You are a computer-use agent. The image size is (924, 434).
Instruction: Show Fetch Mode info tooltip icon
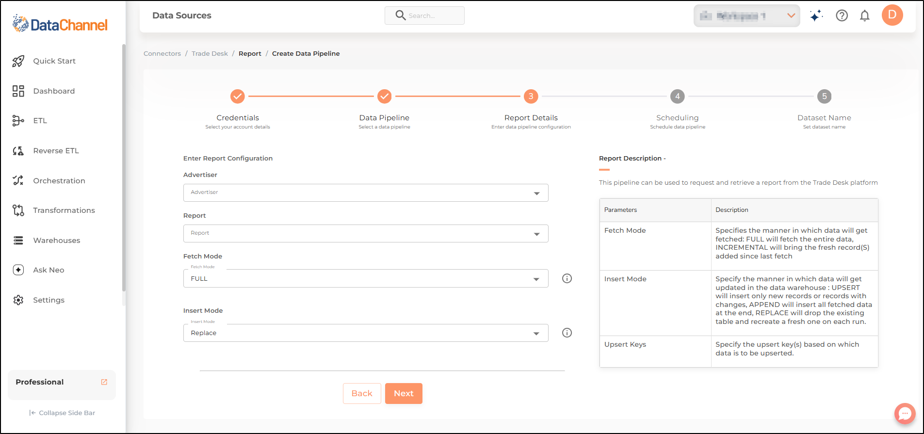pyautogui.click(x=567, y=278)
